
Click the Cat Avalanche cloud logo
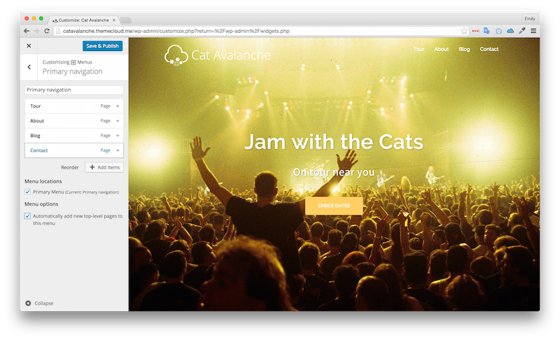coord(176,55)
